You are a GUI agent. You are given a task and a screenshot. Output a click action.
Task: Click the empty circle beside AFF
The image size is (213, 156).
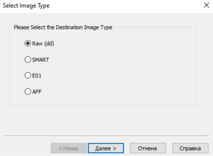pos(28,92)
